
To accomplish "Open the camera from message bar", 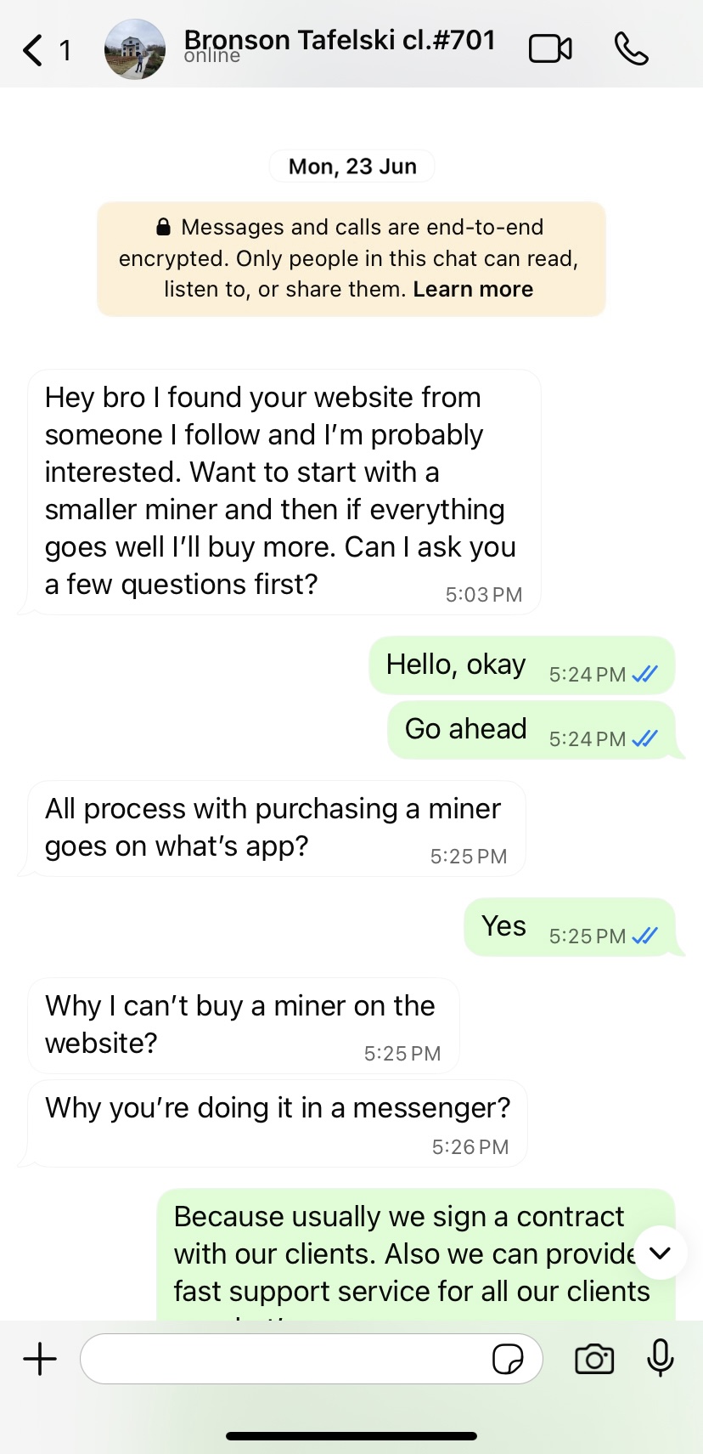I will 594,1359.
